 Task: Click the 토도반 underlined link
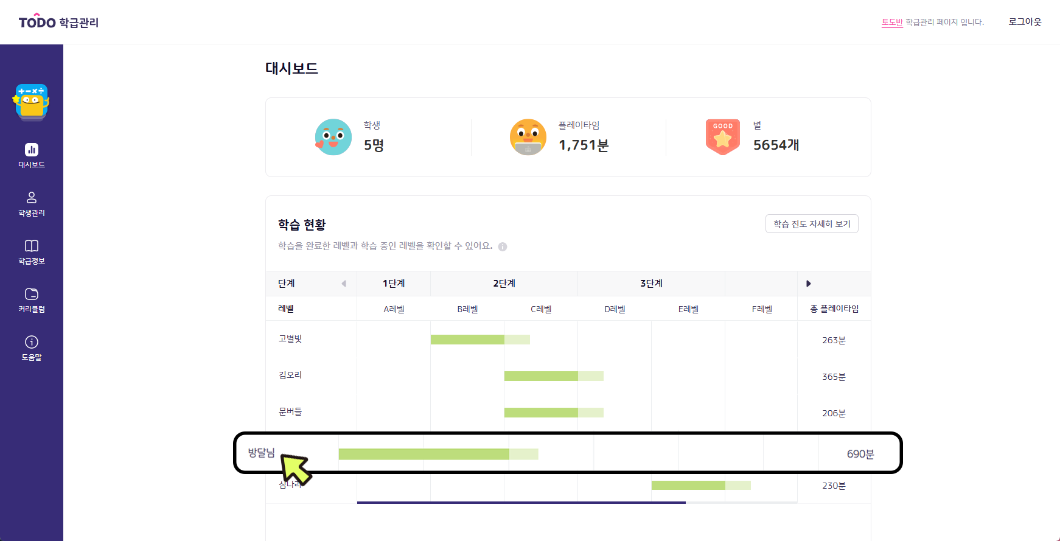[x=892, y=23]
